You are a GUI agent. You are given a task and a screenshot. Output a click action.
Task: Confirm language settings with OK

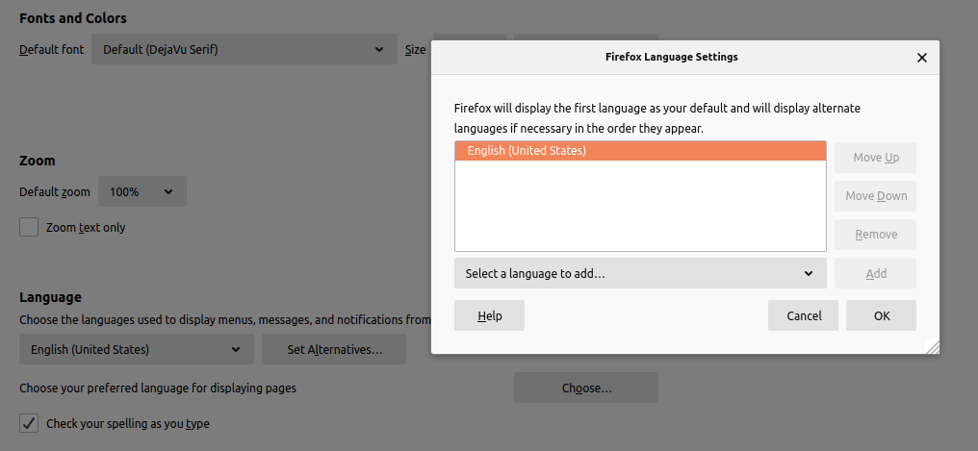[882, 315]
